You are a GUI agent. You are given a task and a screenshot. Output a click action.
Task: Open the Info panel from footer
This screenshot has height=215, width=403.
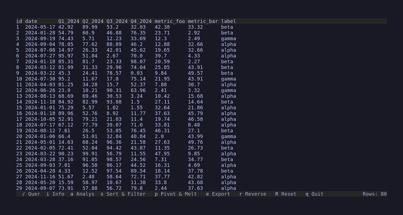55,194
